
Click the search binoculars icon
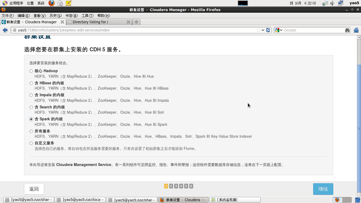click(x=347, y=30)
